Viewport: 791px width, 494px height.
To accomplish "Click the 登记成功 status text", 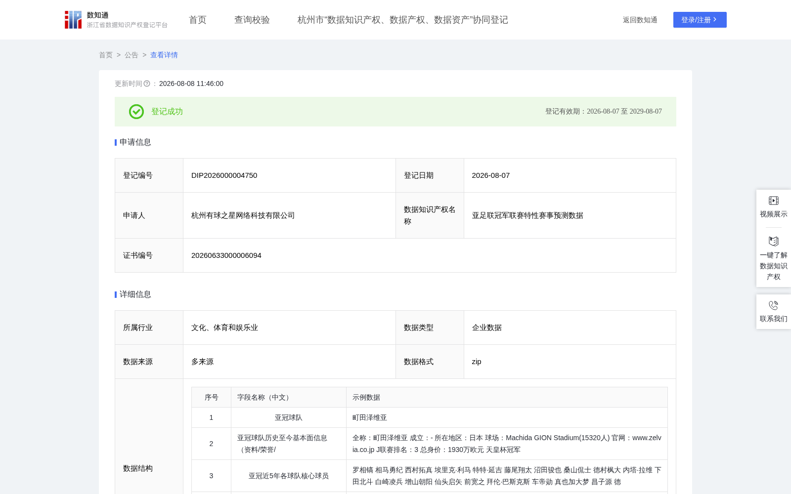I will click(x=167, y=112).
